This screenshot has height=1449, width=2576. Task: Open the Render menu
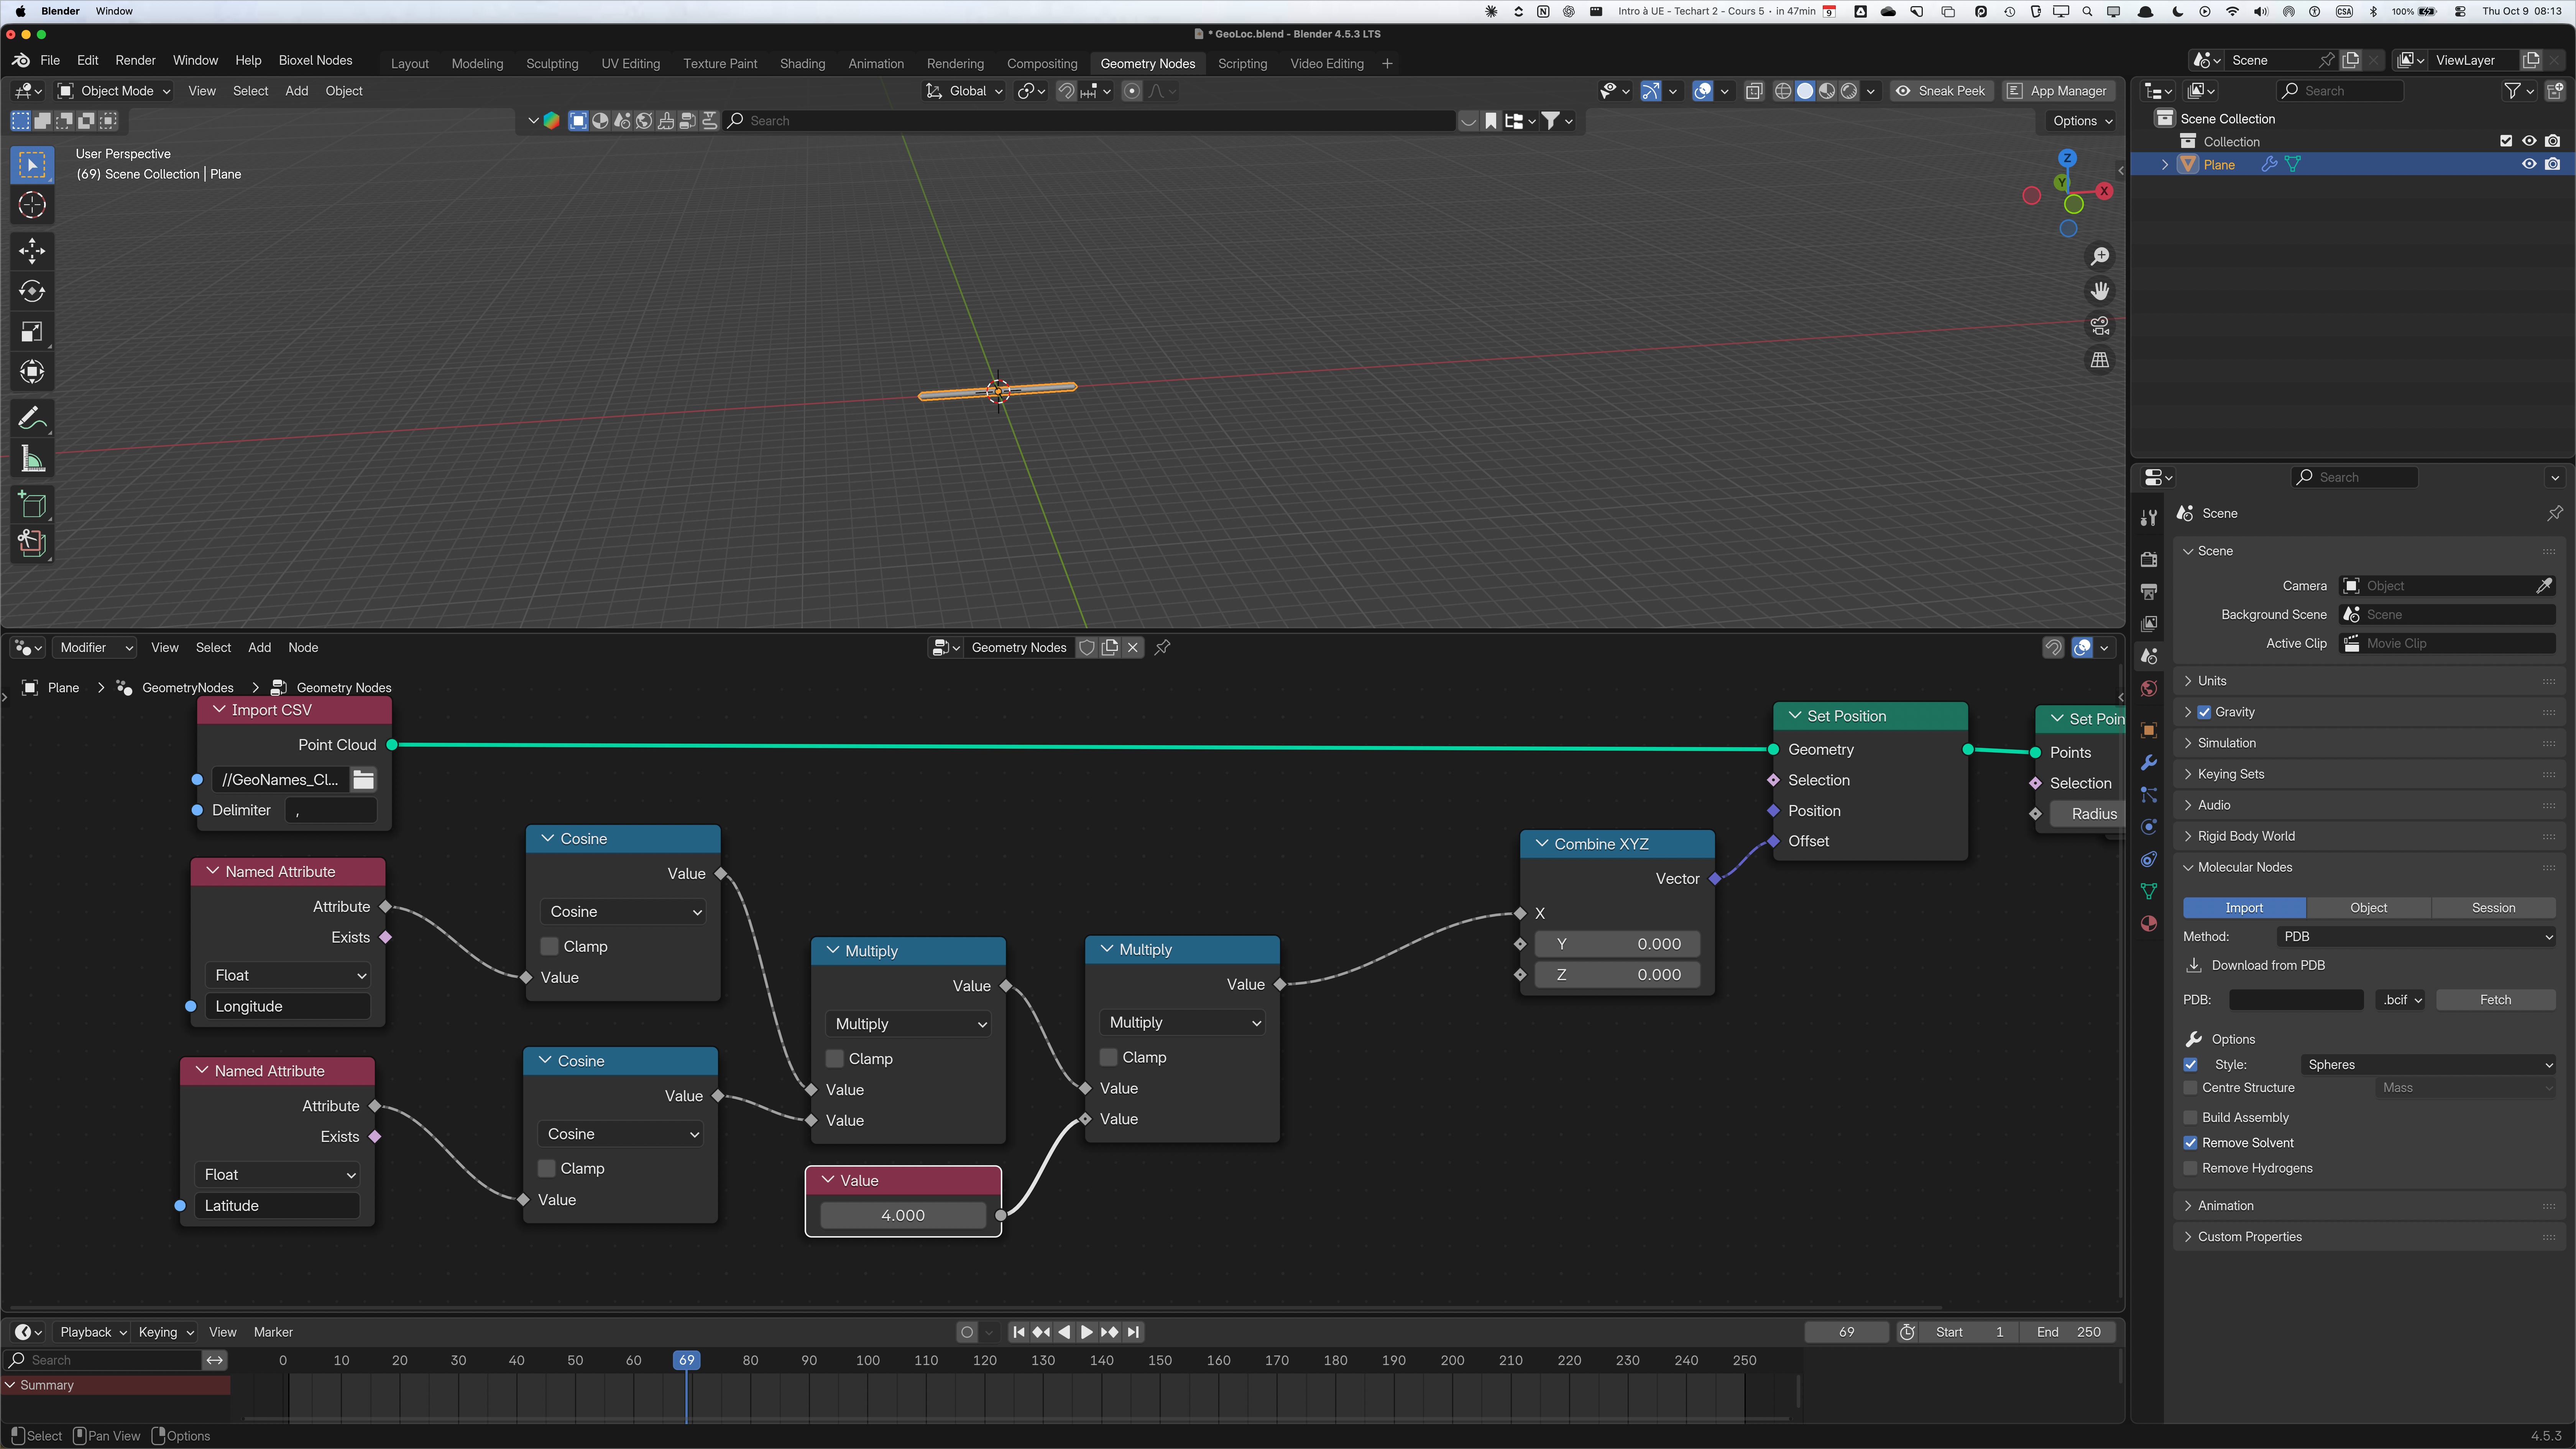[135, 61]
